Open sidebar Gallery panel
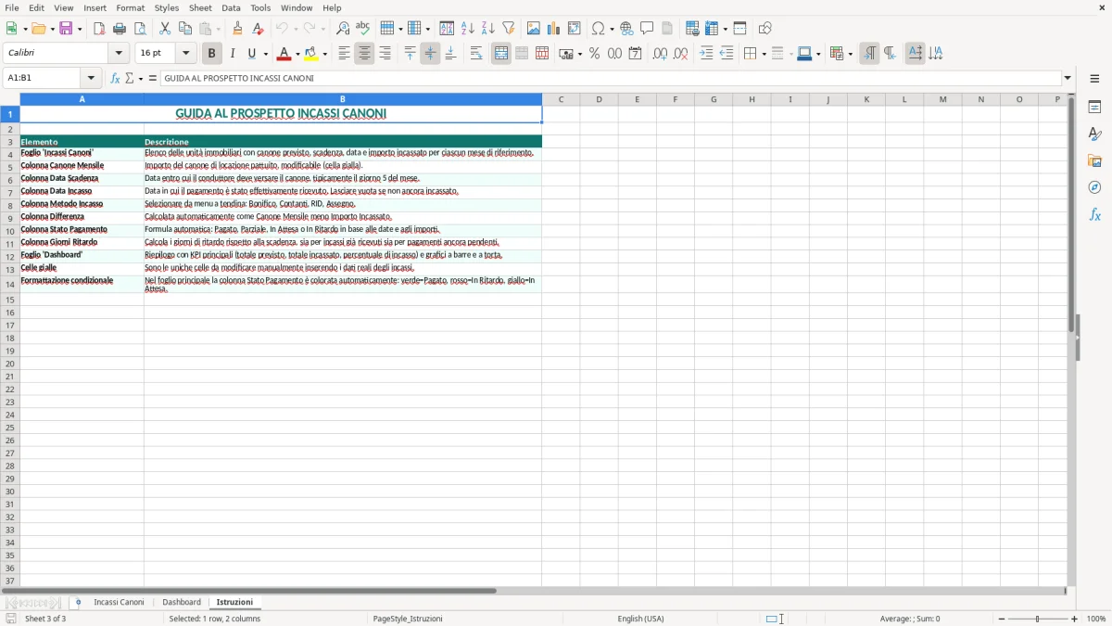Viewport: 1112px width, 626px height. [x=1094, y=160]
